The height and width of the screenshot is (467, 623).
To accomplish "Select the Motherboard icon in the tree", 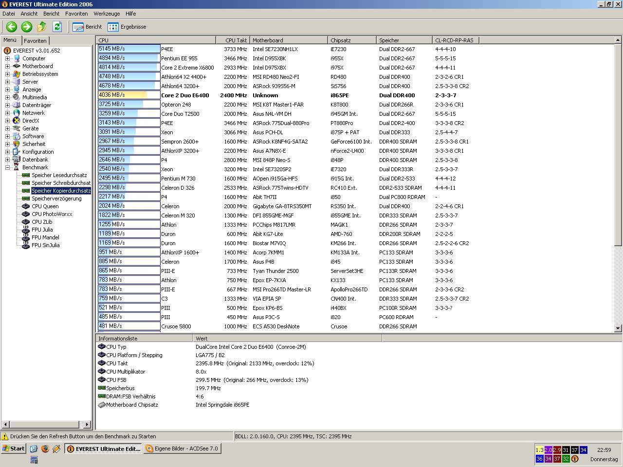I will coord(17,66).
